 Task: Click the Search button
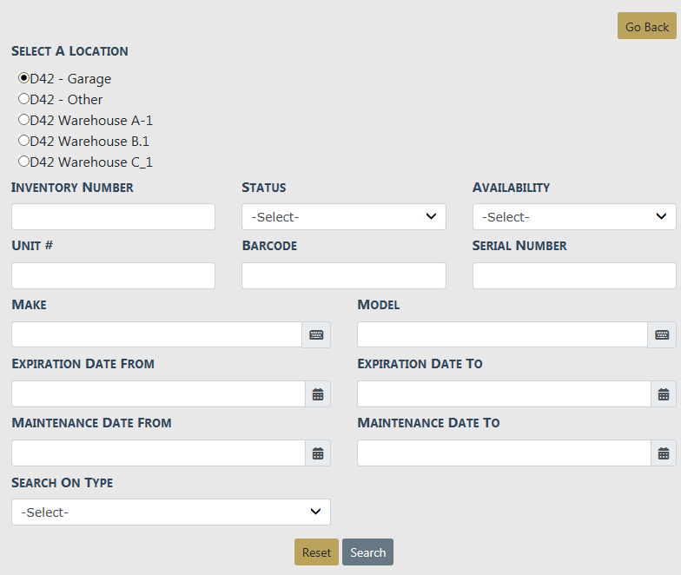367,552
